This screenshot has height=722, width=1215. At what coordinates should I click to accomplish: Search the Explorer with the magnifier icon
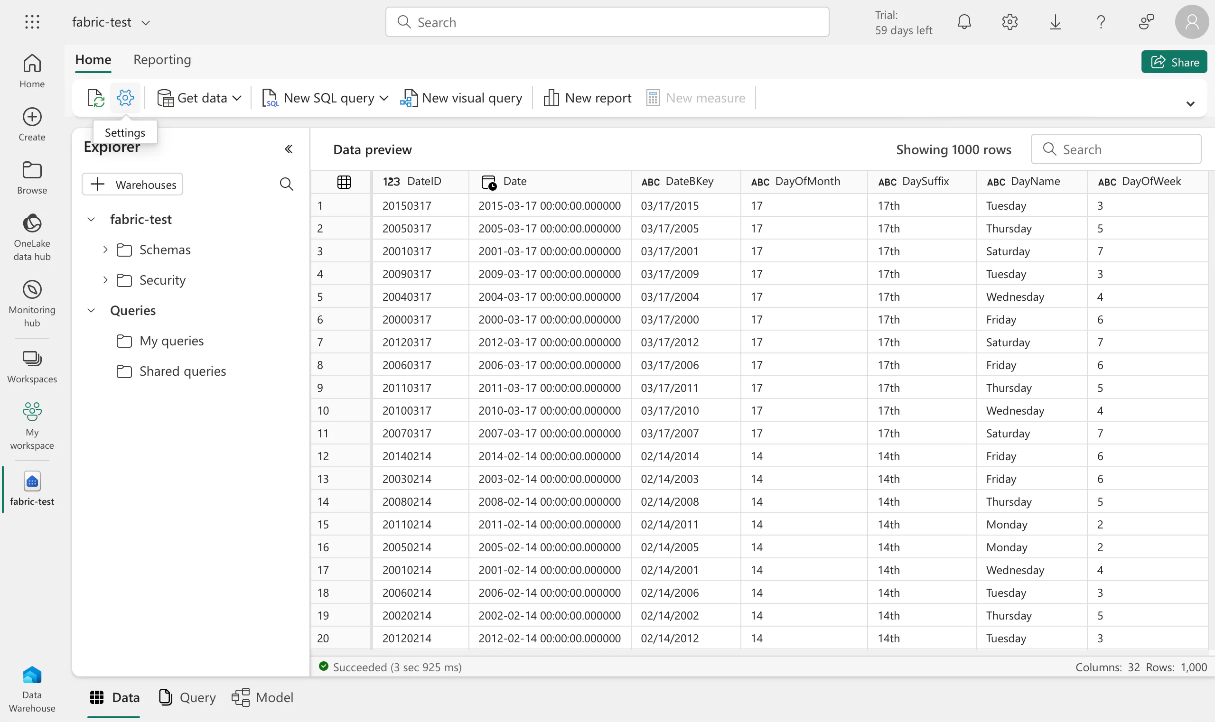click(286, 184)
